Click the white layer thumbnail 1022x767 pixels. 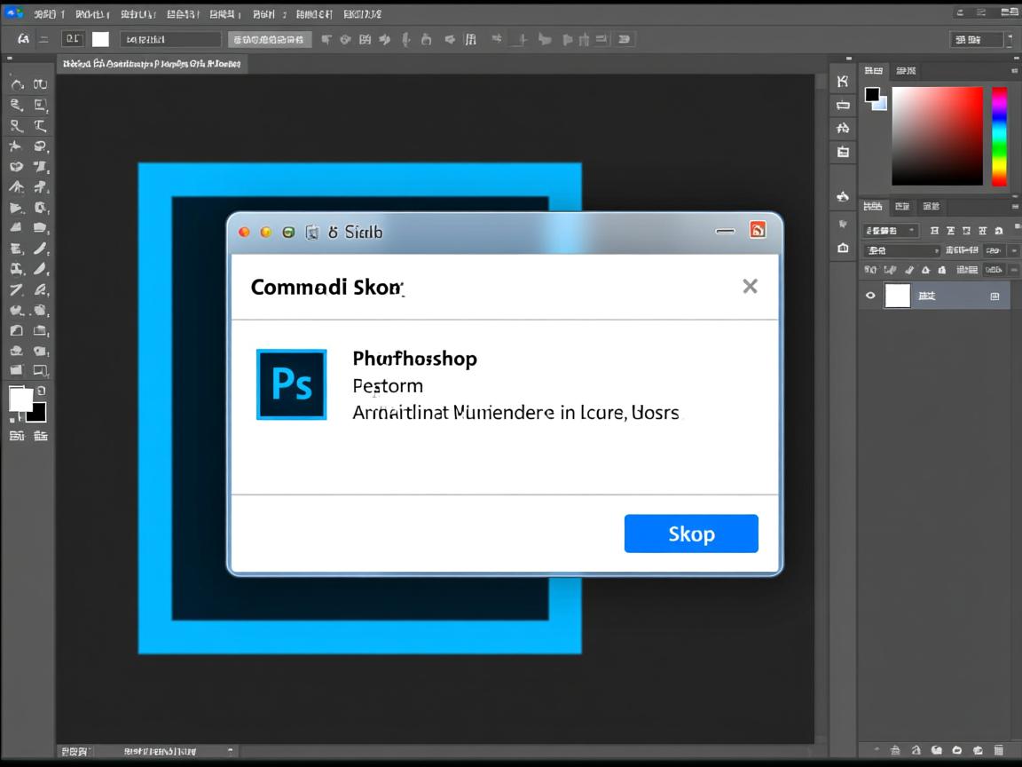[898, 295]
